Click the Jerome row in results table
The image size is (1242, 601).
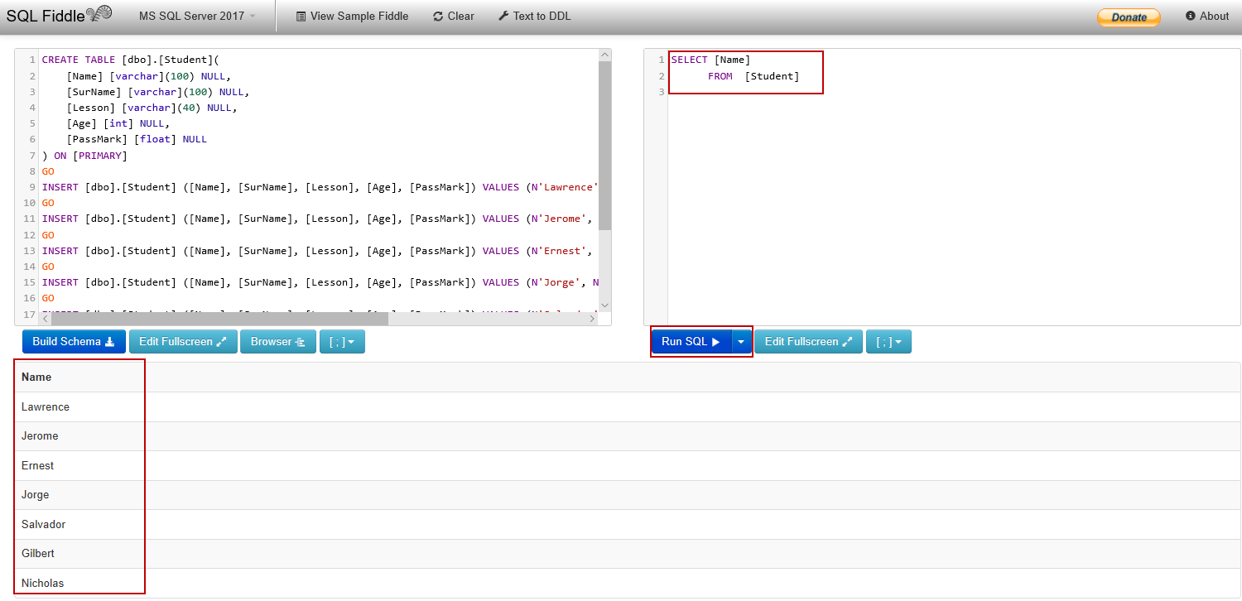pos(39,435)
